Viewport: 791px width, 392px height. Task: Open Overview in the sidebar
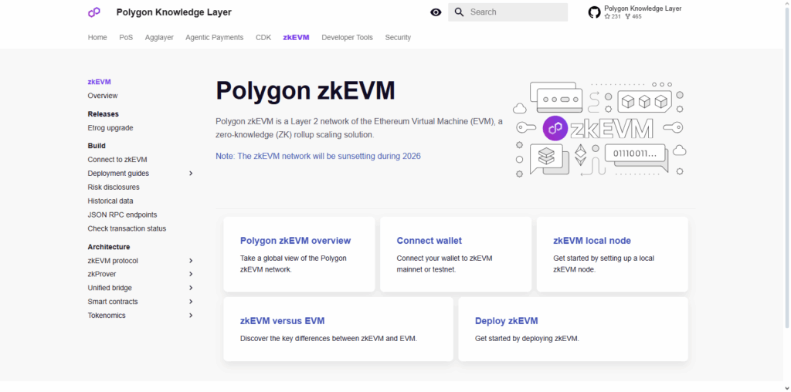tap(103, 96)
